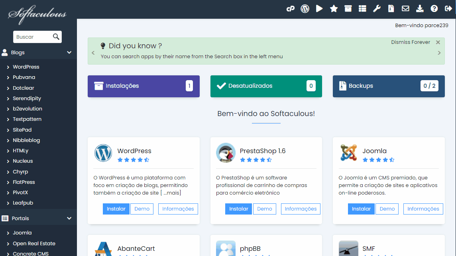The height and width of the screenshot is (256, 456).
Task: Click the logout arrow icon
Action: tap(448, 8)
